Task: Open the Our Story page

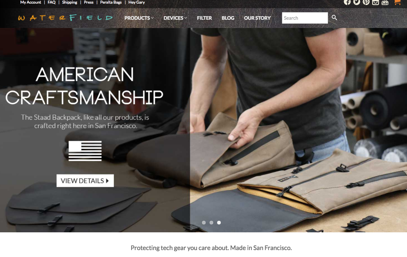Action: pyautogui.click(x=257, y=18)
